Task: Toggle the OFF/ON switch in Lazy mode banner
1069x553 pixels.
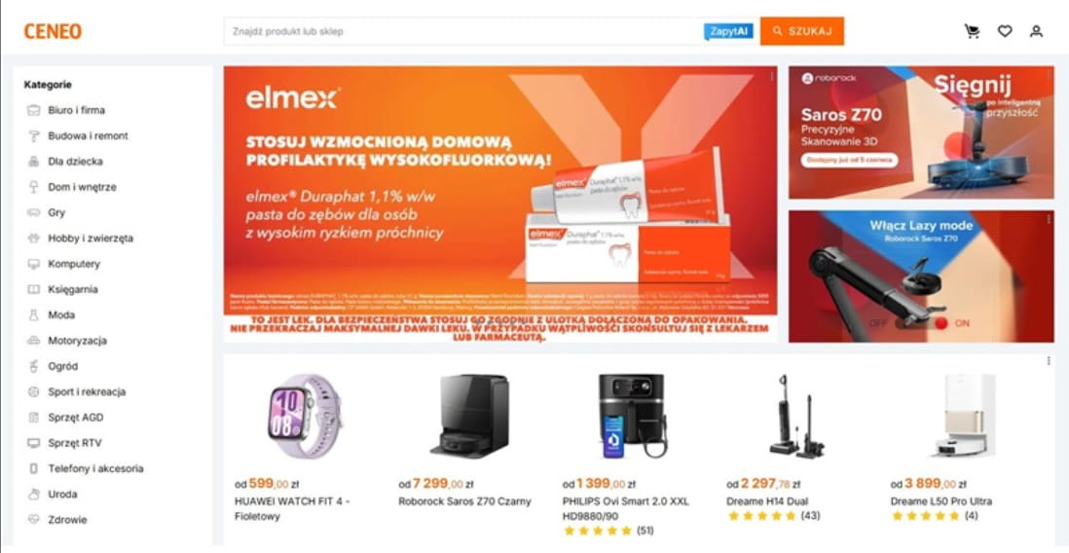Action: (920, 323)
